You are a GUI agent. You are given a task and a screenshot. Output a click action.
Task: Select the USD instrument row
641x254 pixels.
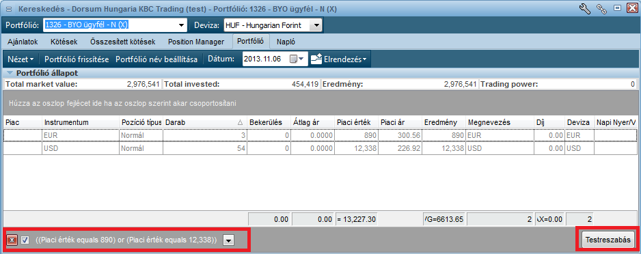point(320,148)
